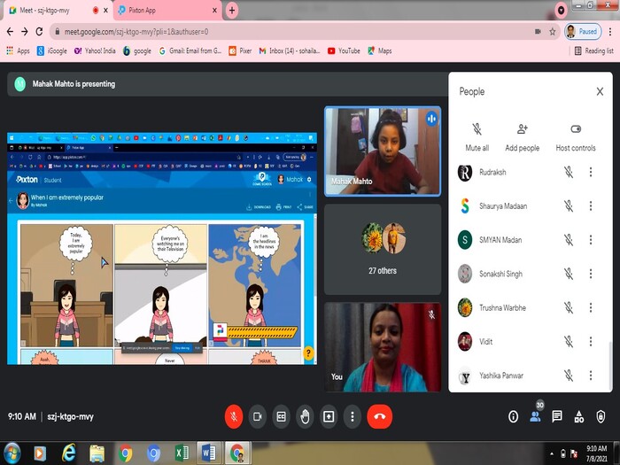Open more options three-dot menu in call bar

[353, 416]
